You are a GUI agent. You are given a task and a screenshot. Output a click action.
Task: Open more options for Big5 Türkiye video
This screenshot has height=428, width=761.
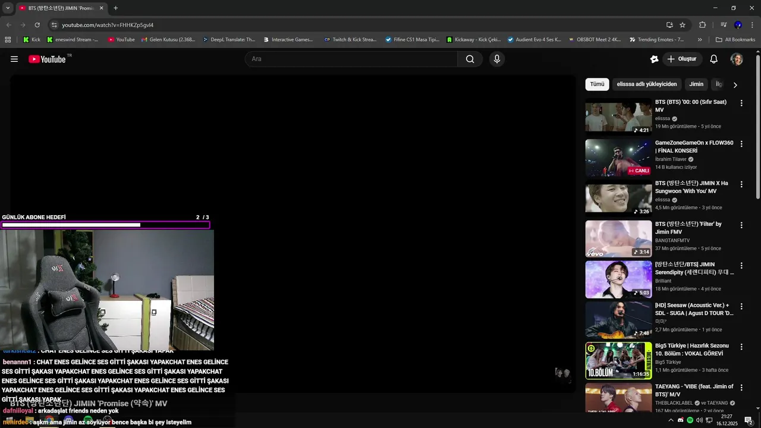point(741,347)
